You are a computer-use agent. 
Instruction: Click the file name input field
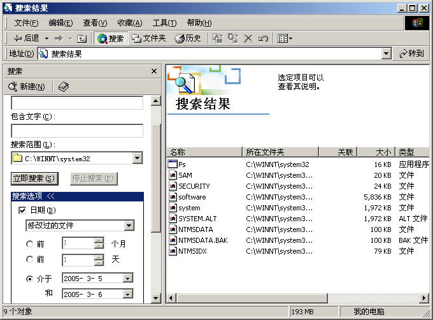[77, 103]
